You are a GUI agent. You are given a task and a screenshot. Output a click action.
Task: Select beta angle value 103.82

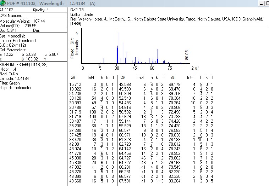[32, 59]
